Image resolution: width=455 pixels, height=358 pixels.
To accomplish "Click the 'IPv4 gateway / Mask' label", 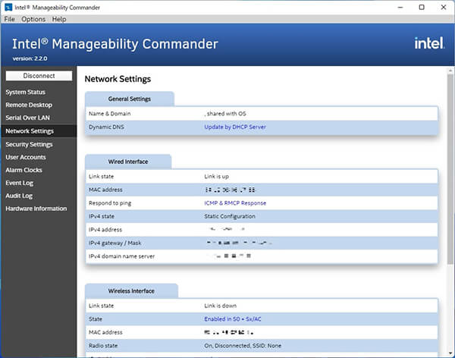I will click(115, 243).
